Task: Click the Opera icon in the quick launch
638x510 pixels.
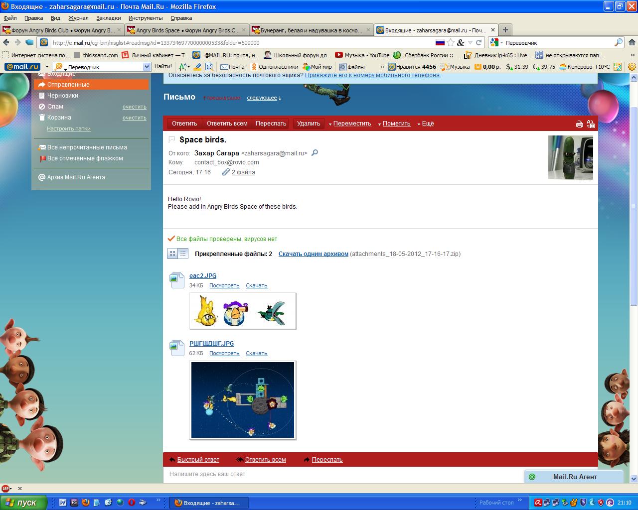Action: tap(132, 503)
